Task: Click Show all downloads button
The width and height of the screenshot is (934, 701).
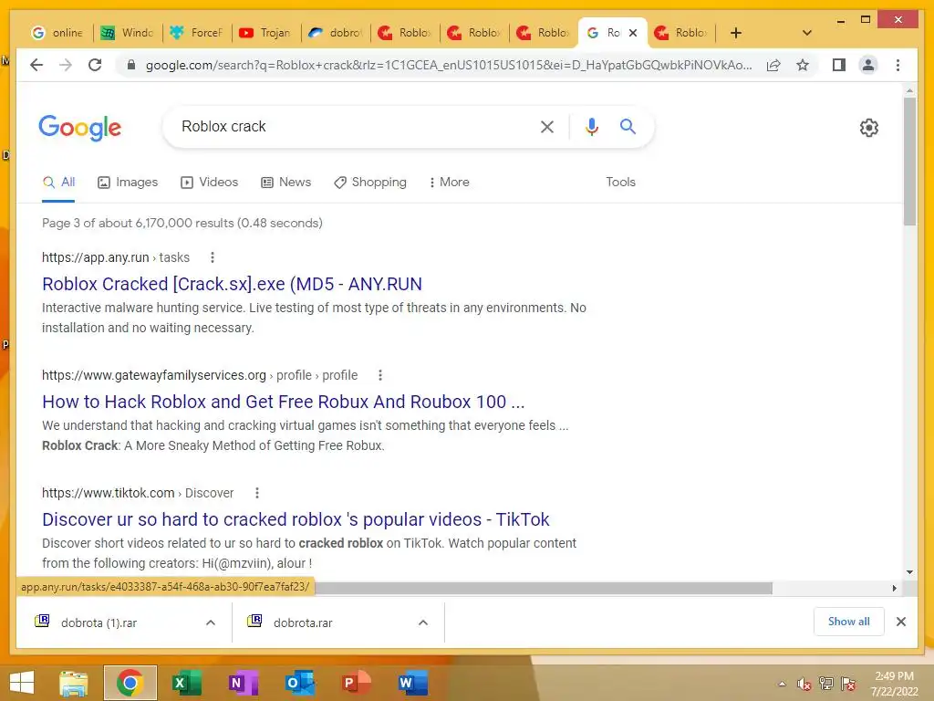Action: tap(848, 622)
